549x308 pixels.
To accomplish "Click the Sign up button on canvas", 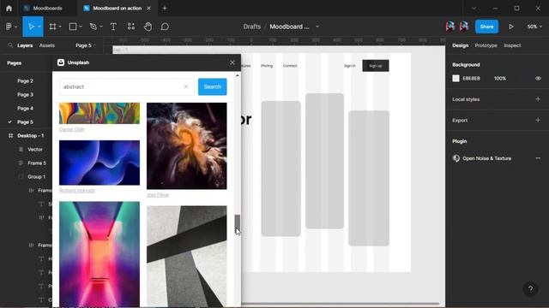I will [376, 66].
